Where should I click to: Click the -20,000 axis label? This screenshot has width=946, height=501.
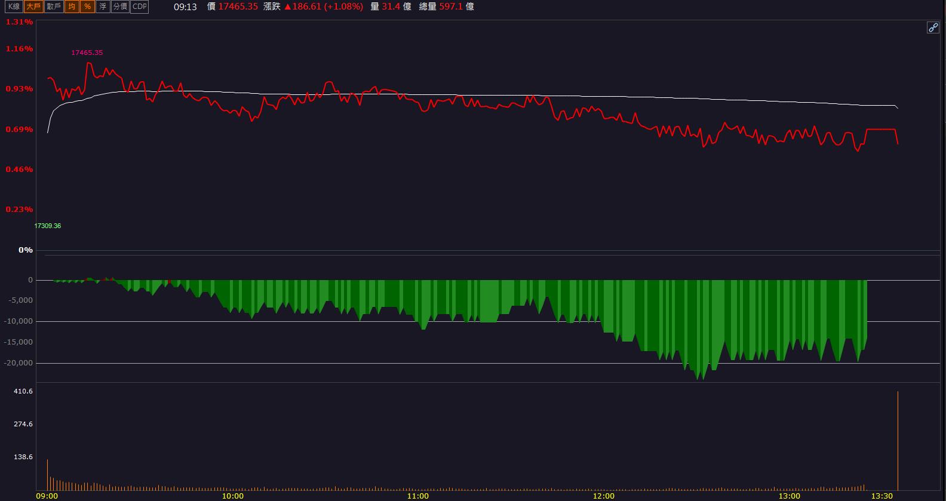[x=19, y=363]
